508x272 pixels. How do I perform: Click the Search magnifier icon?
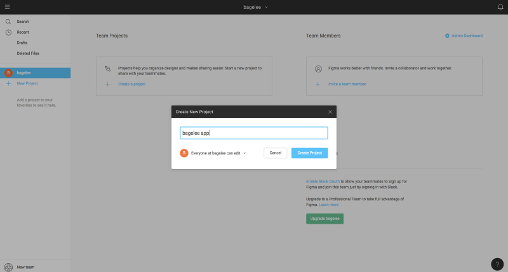coord(8,22)
